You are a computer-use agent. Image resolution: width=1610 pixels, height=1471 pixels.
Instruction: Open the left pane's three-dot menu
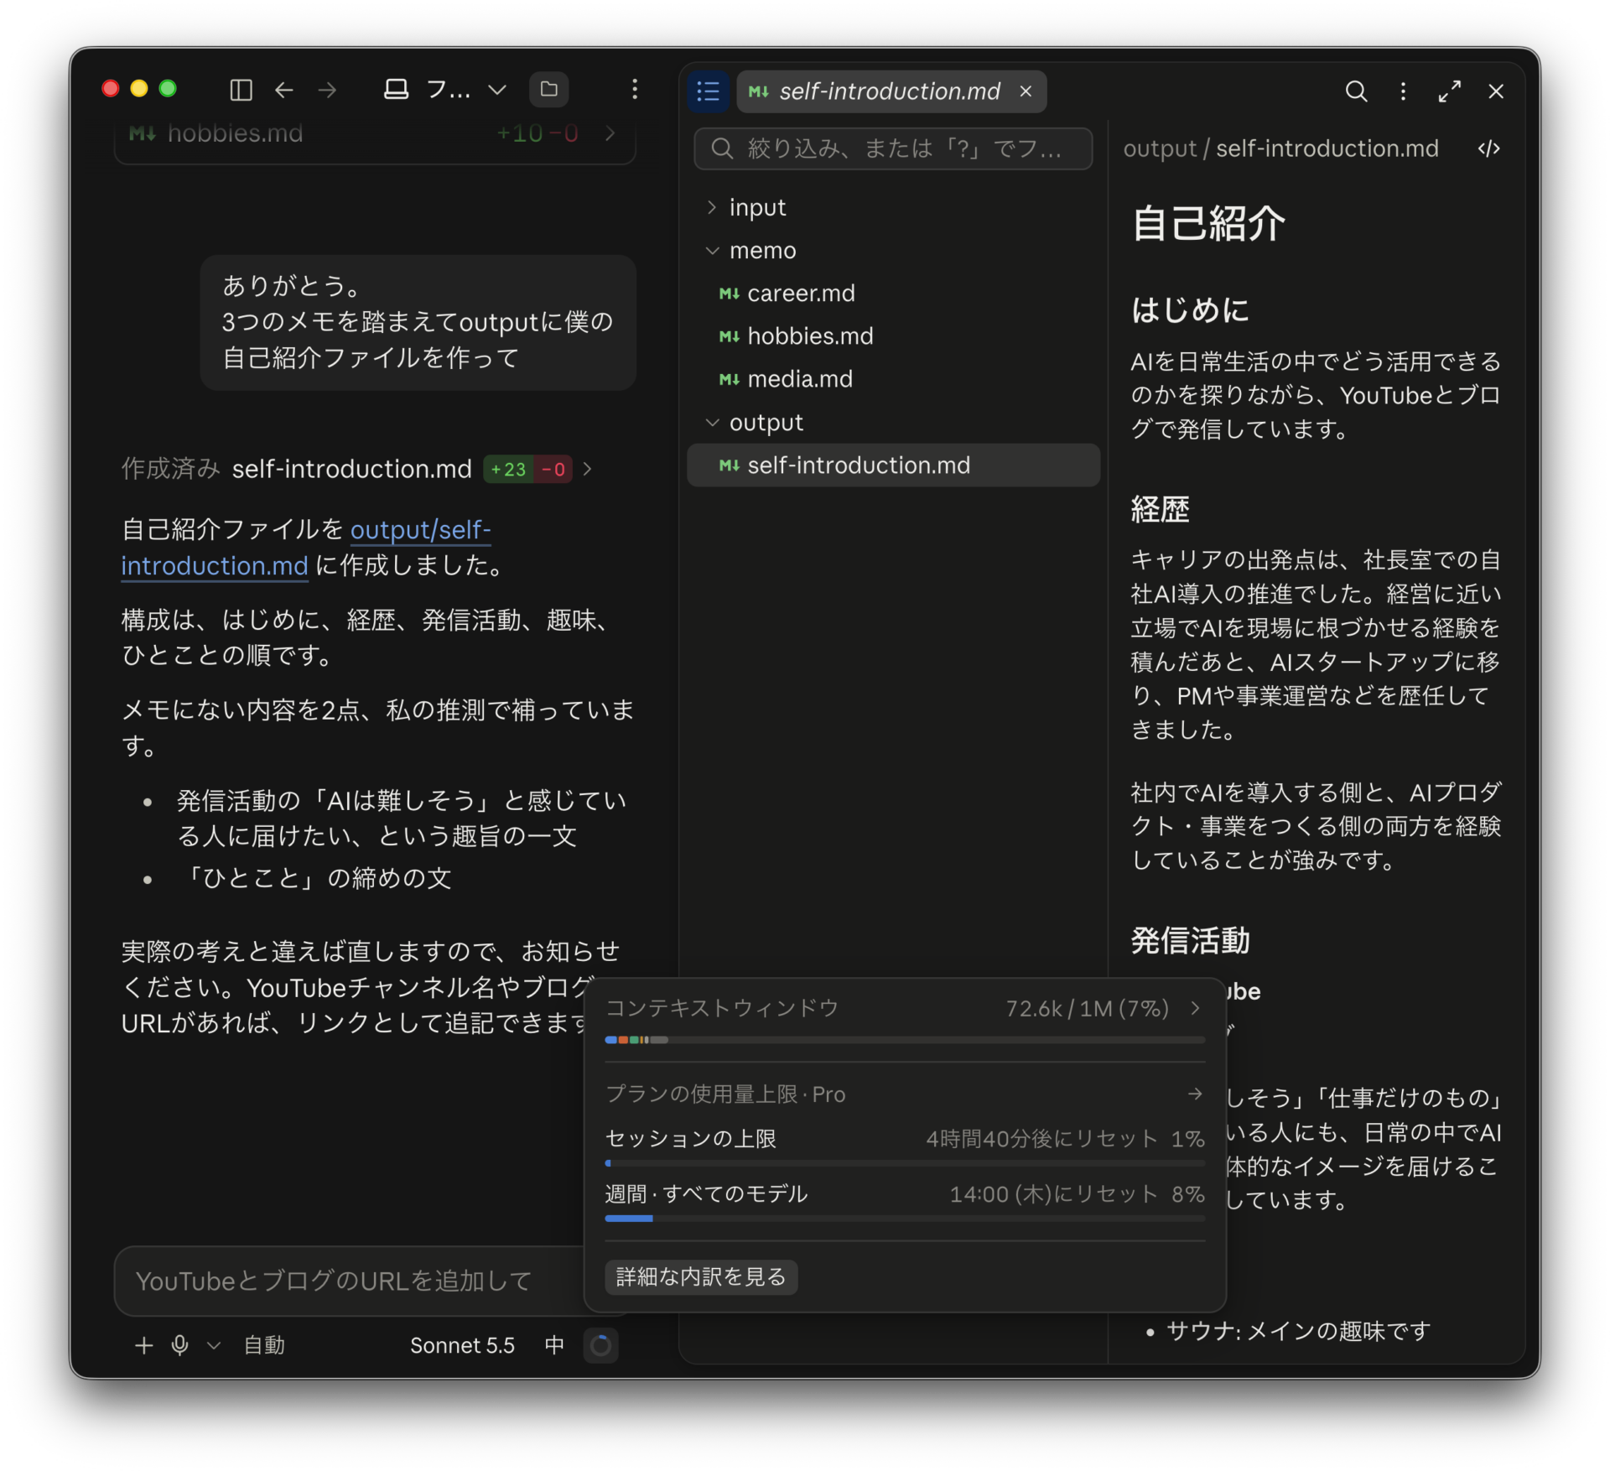pyautogui.click(x=635, y=90)
